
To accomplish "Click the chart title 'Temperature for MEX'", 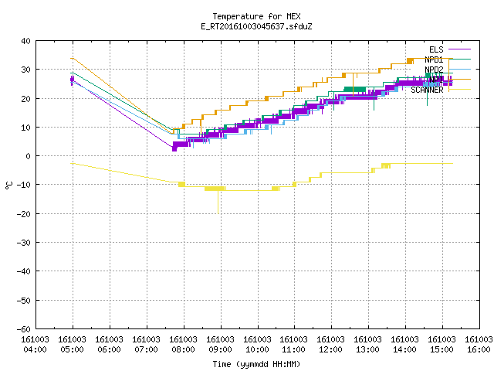I will click(256, 16).
